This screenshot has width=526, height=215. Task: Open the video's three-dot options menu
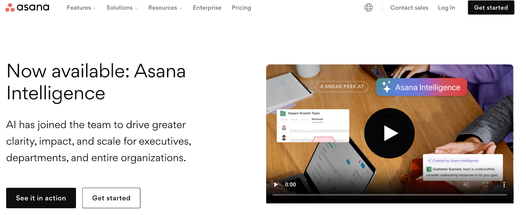point(504,184)
